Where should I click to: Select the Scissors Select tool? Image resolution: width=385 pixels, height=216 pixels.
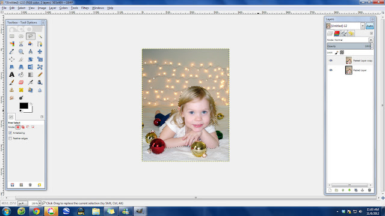(x=21, y=44)
